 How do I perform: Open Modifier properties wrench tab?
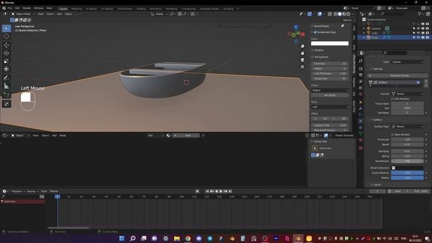click(x=360, y=109)
